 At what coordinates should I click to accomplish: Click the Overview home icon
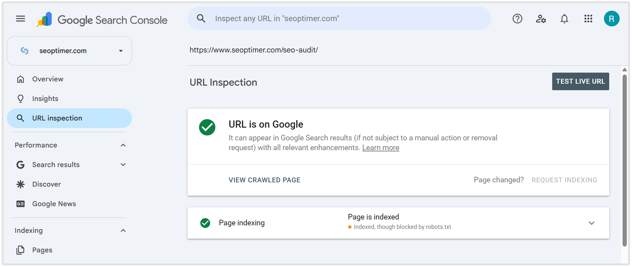click(21, 79)
